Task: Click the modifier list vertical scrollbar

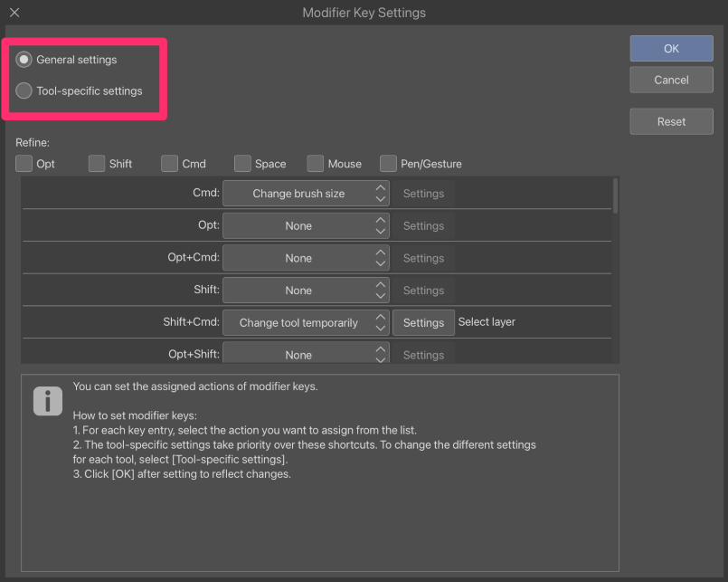Action: click(x=615, y=196)
